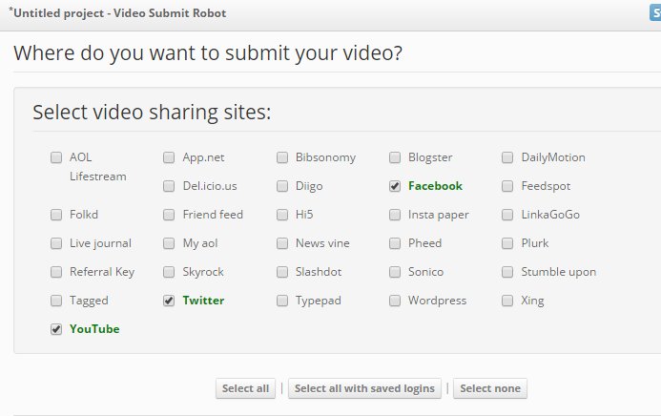Check the Live journal checkbox
The width and height of the screenshot is (661, 416).
pyautogui.click(x=56, y=243)
